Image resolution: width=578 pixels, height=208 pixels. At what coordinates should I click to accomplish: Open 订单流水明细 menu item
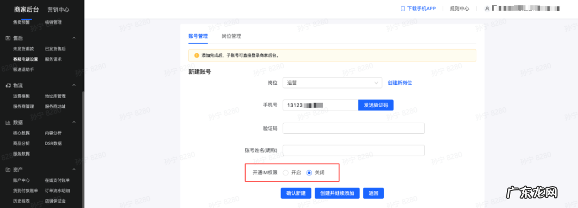point(57,190)
